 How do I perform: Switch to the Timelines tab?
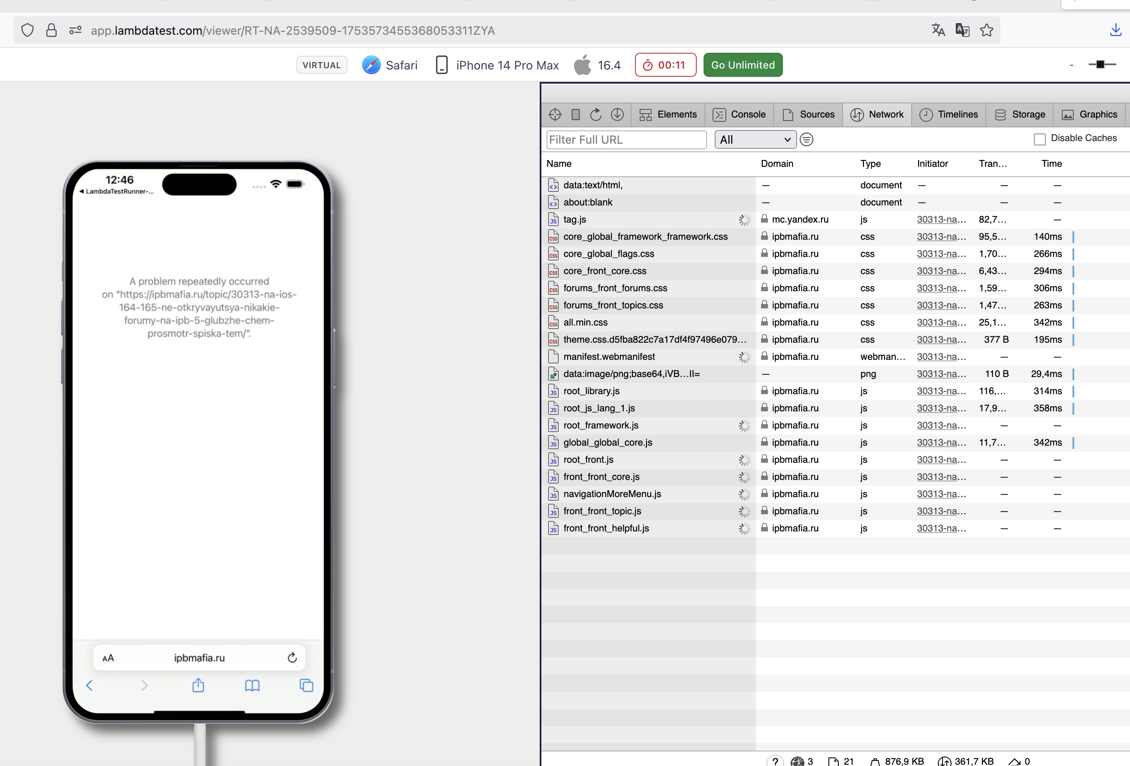tap(949, 115)
